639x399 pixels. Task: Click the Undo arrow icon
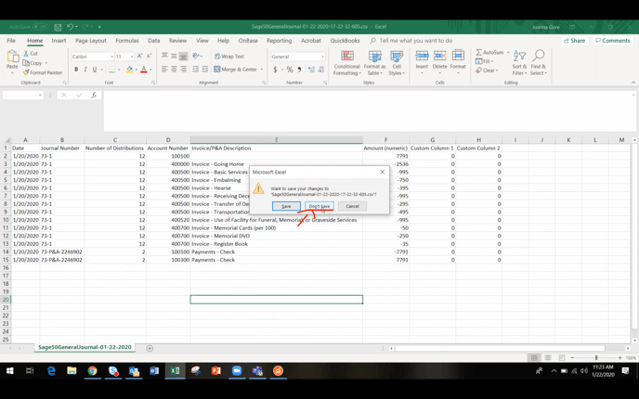tap(70, 27)
